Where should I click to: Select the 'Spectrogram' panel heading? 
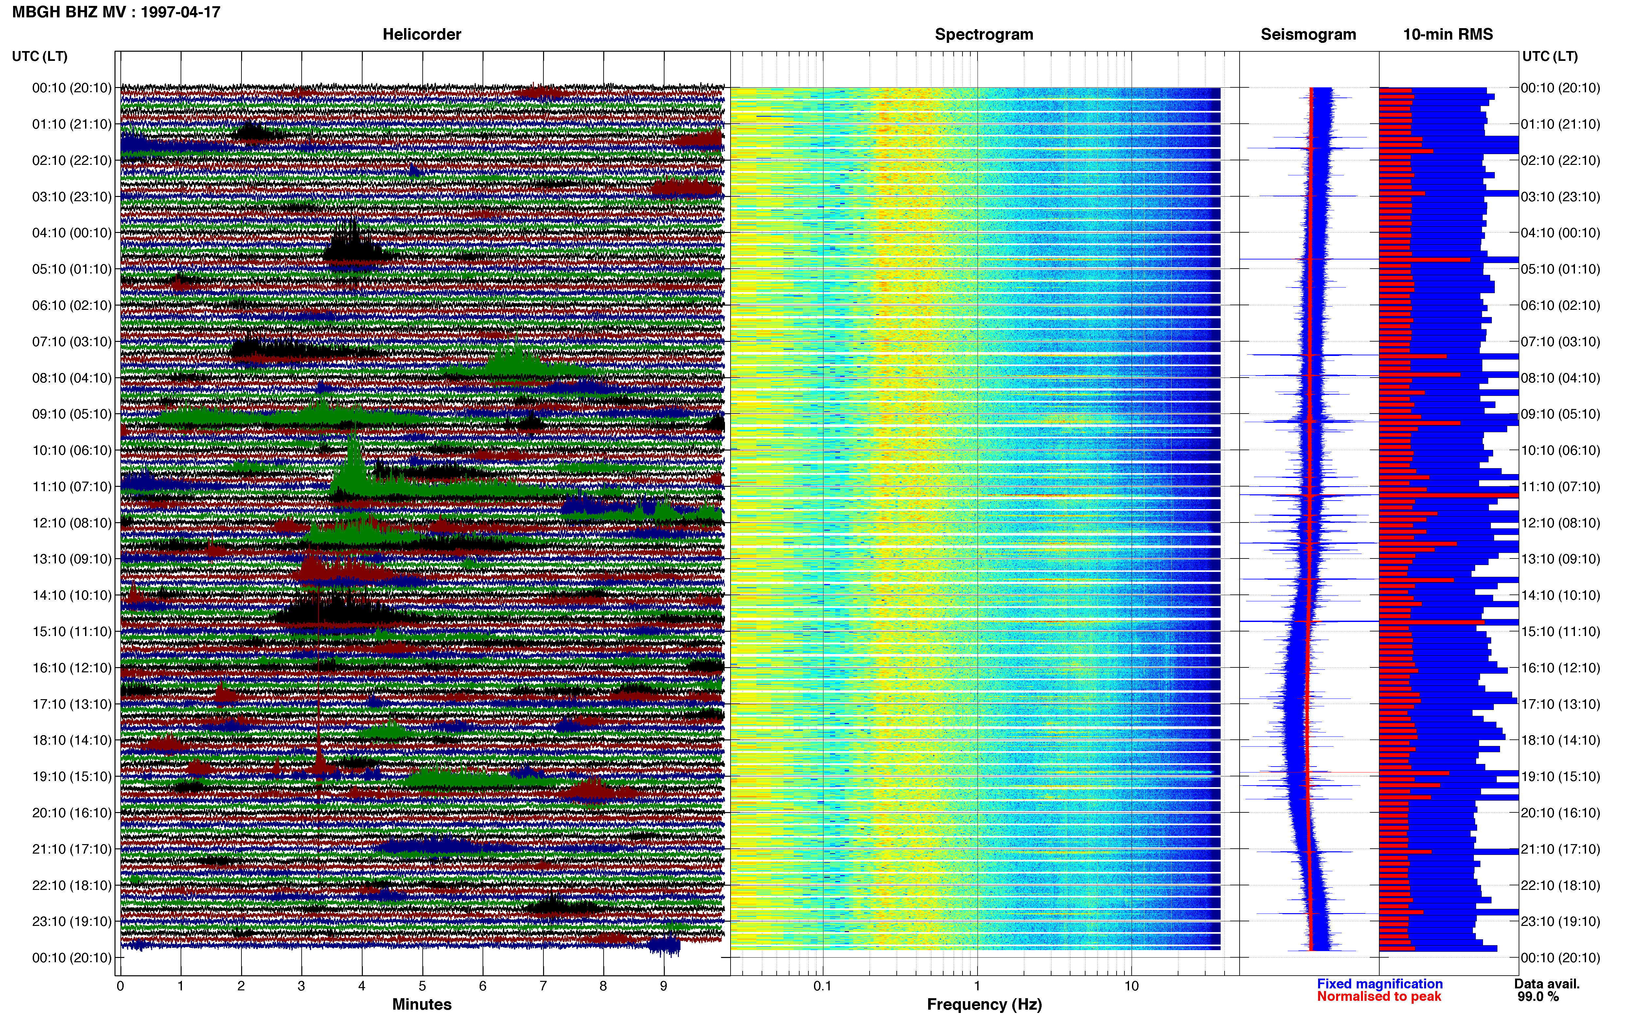(x=984, y=34)
